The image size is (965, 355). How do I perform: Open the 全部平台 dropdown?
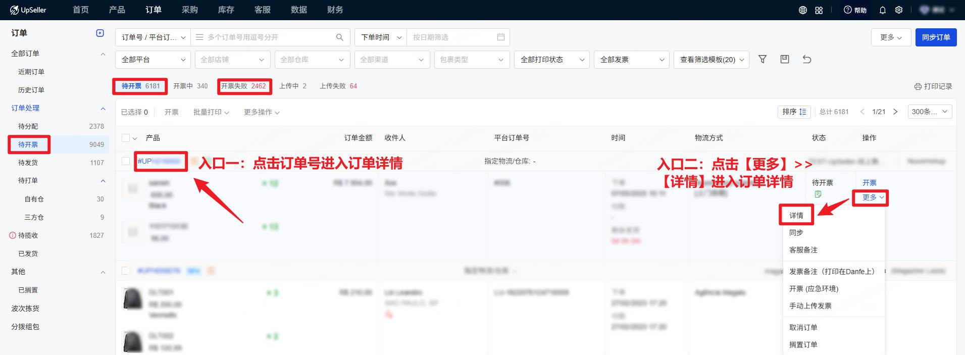[153, 60]
